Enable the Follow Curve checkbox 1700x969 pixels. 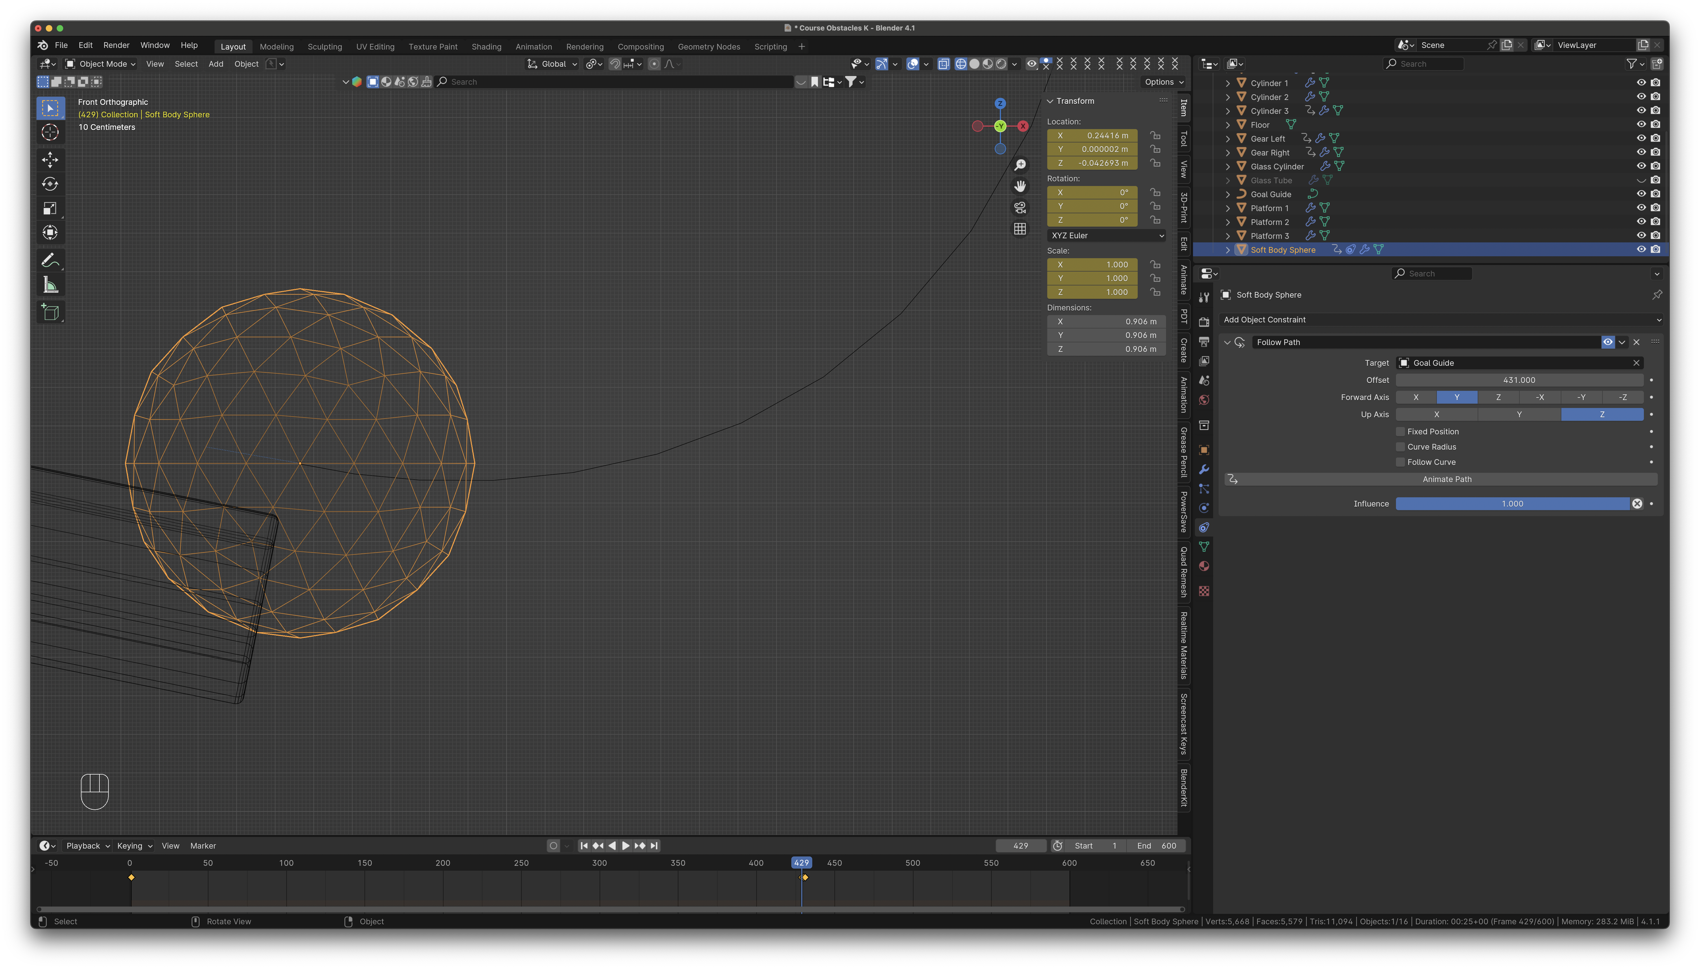[1401, 462]
